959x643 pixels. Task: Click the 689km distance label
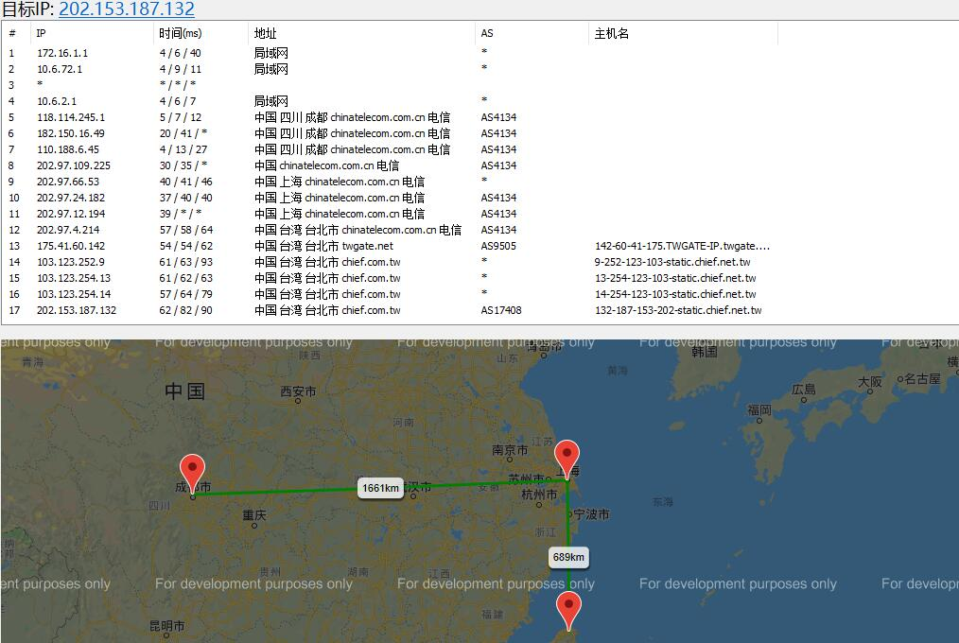click(568, 557)
